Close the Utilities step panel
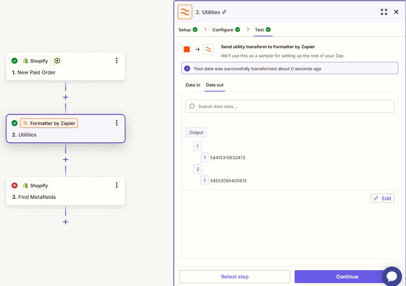The height and width of the screenshot is (286, 406). pyautogui.click(x=396, y=12)
